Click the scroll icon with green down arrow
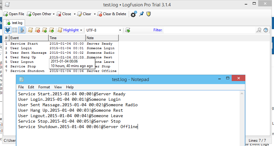 pyautogui.click(x=52, y=30)
